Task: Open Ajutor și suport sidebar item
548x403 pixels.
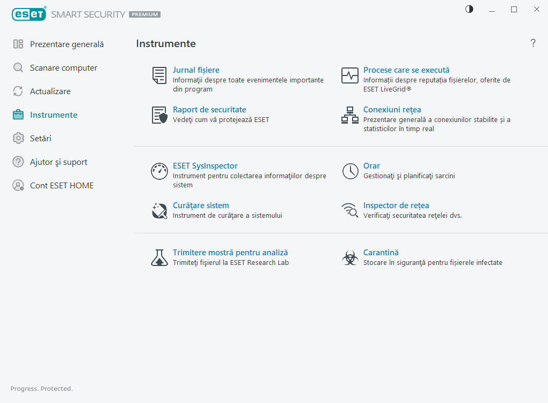Action: 58,162
